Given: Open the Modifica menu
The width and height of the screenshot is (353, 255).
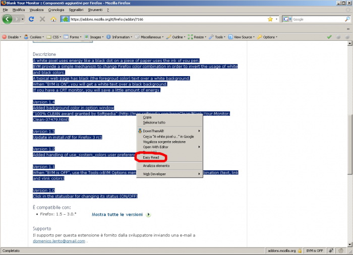Looking at the screenshot, I should pos(19,10).
